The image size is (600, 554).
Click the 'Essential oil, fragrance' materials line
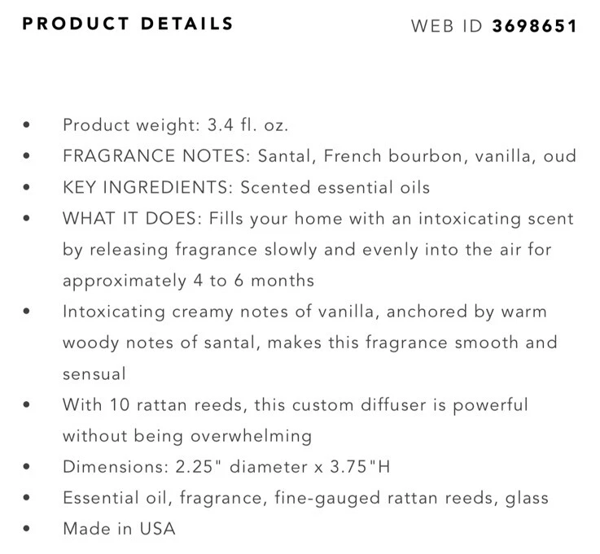point(305,498)
